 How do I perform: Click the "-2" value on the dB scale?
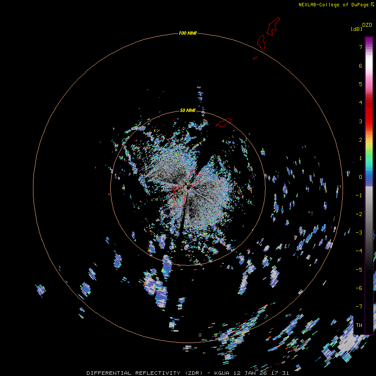359,214
